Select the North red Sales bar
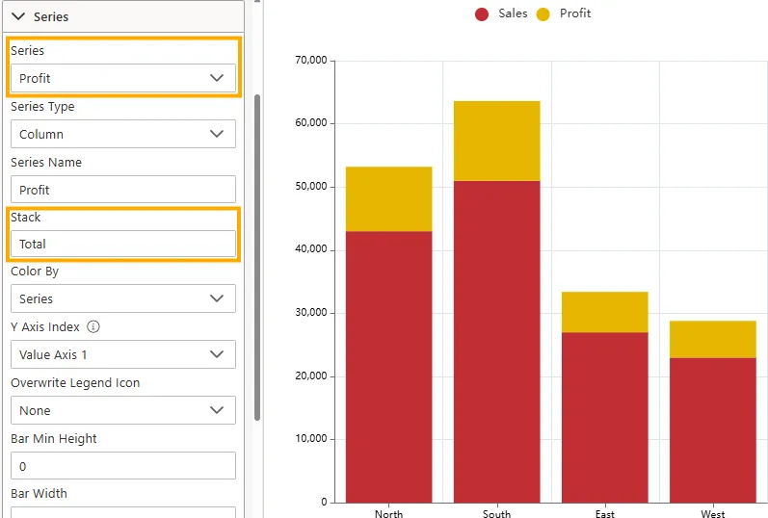The image size is (768, 518). coord(388,366)
